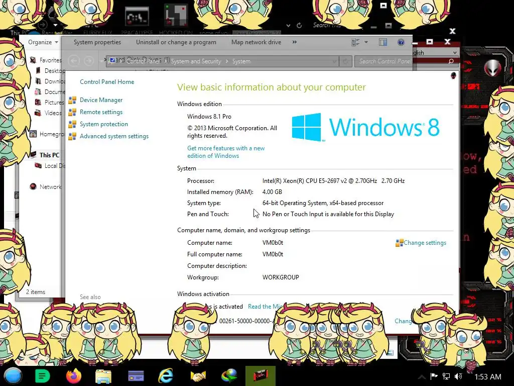
Task: Click the refresh button beside address bar
Action: [x=345, y=61]
